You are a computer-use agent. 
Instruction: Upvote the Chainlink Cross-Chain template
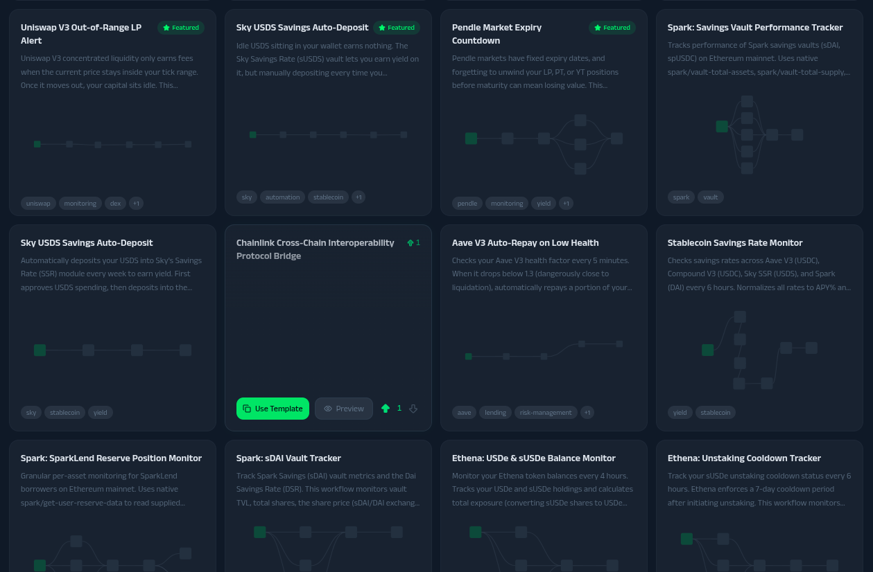coord(386,409)
